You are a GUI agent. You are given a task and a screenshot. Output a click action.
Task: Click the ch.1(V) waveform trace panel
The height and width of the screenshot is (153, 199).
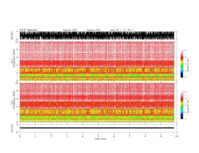(97, 35)
